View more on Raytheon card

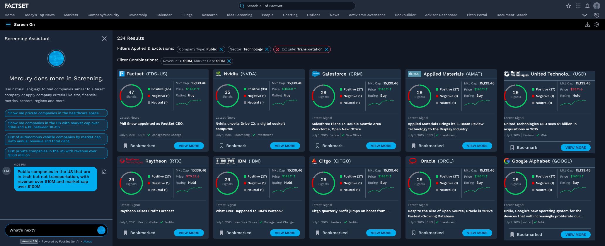tap(189, 233)
